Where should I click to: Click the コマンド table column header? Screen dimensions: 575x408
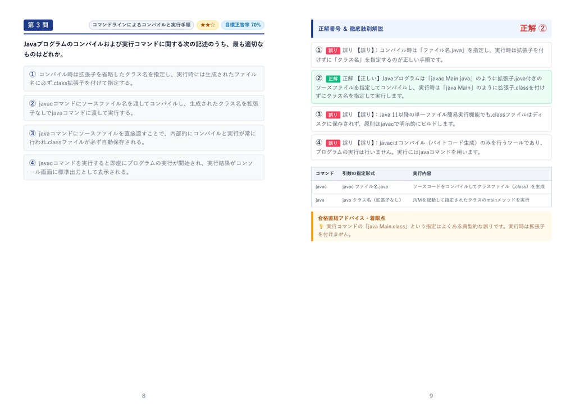tap(325, 173)
